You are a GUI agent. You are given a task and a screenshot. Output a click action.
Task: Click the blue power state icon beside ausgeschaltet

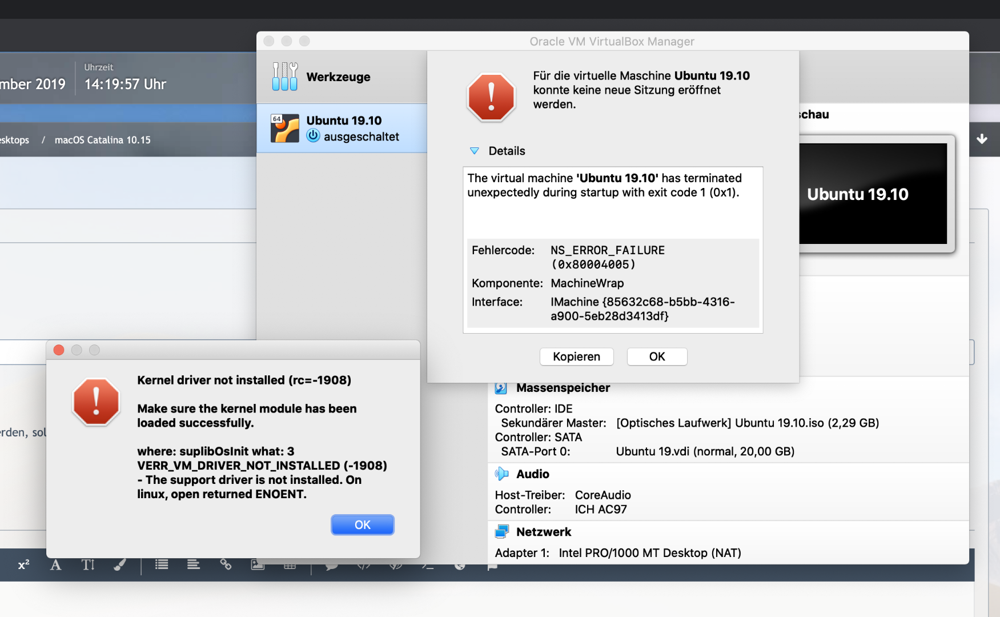point(313,136)
